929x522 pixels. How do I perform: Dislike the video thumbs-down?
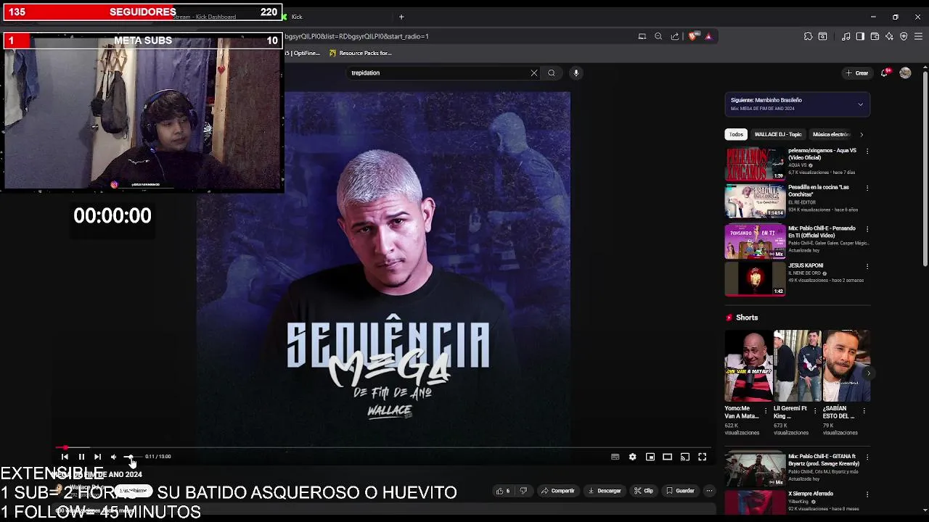[x=523, y=491]
